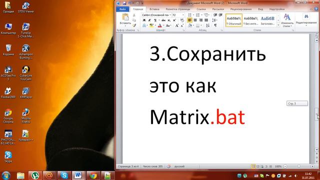This screenshot has width=320, height=180.
Task: Click the spelling check icon in status bar
Action: pos(169,166)
